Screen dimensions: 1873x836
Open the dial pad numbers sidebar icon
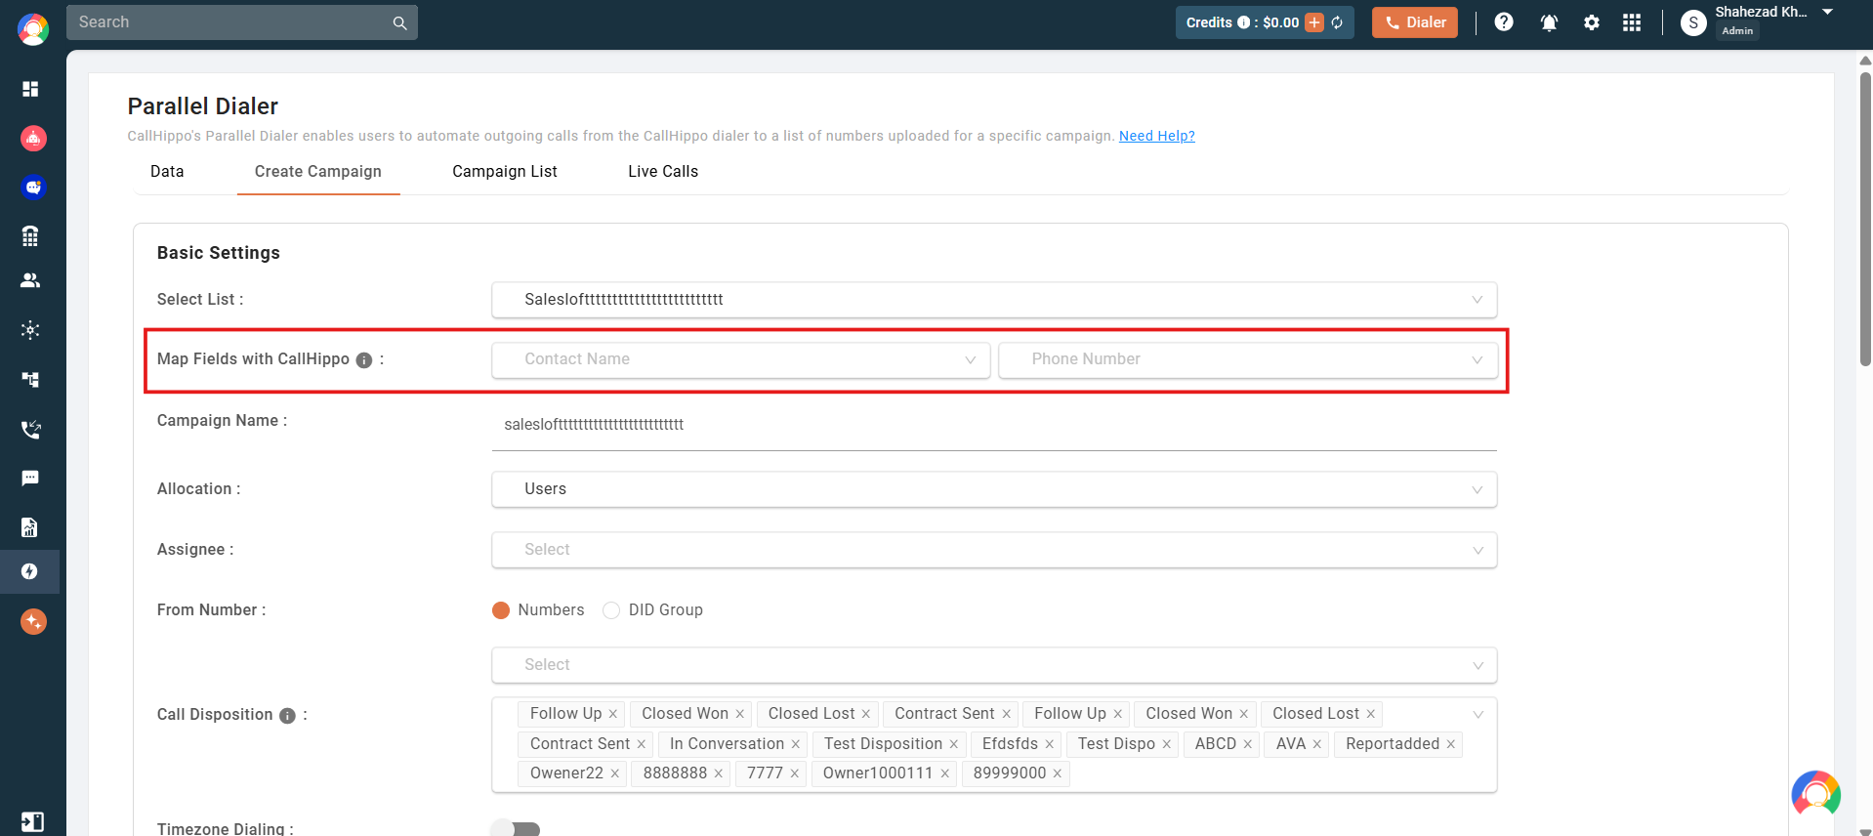coord(30,235)
